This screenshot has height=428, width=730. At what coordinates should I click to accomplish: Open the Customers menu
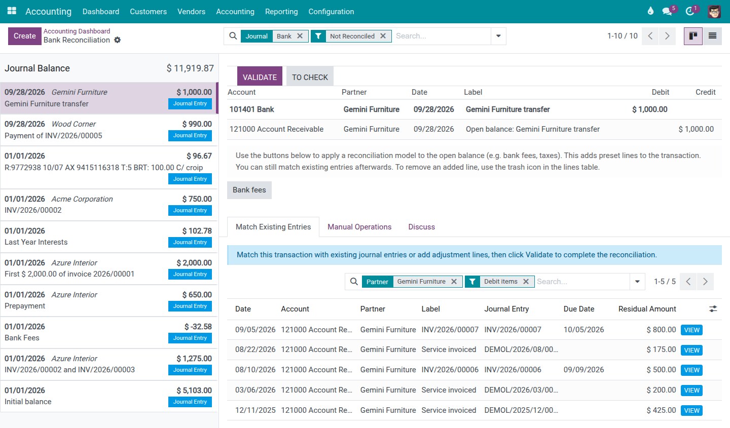[148, 12]
